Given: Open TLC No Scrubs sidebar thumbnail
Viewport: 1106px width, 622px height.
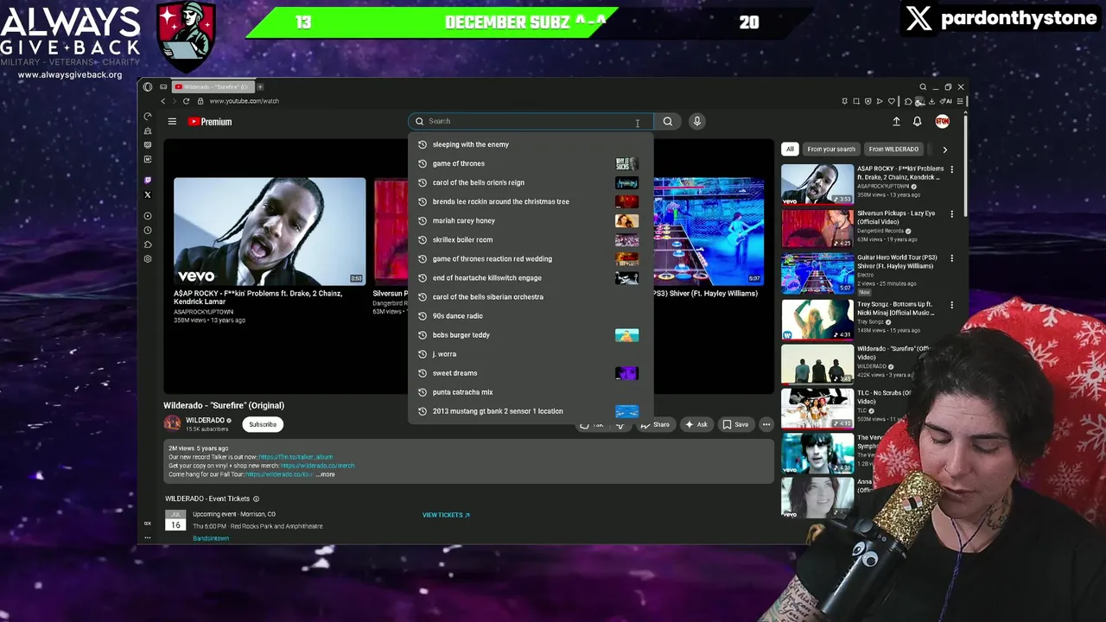Looking at the screenshot, I should tap(817, 408).
